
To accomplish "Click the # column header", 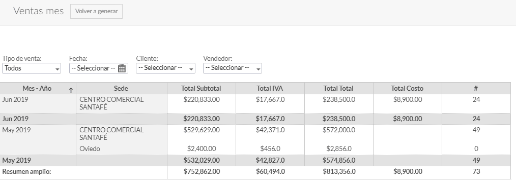I will point(476,88).
